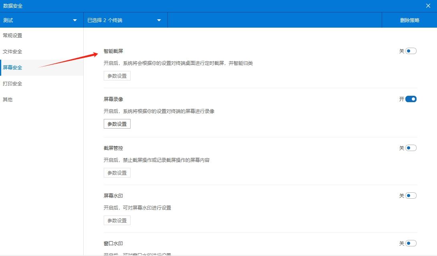Click the 屏幕水印 heading text

click(x=113, y=196)
